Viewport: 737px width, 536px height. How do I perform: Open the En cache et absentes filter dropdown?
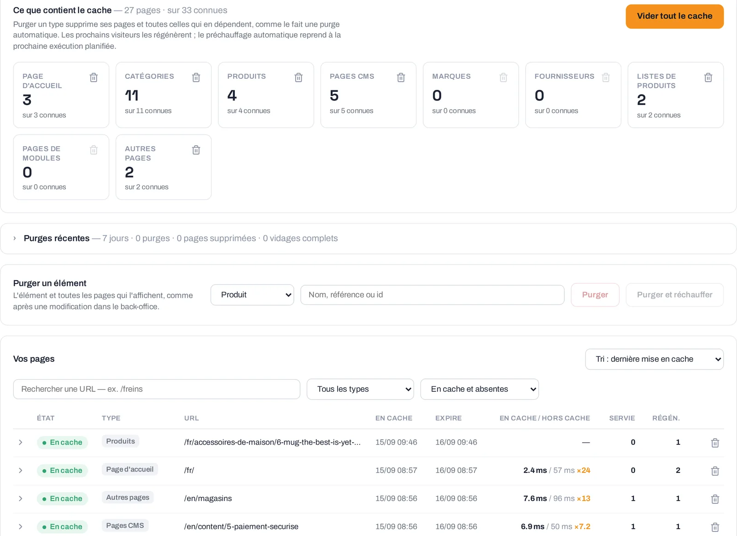tap(480, 389)
